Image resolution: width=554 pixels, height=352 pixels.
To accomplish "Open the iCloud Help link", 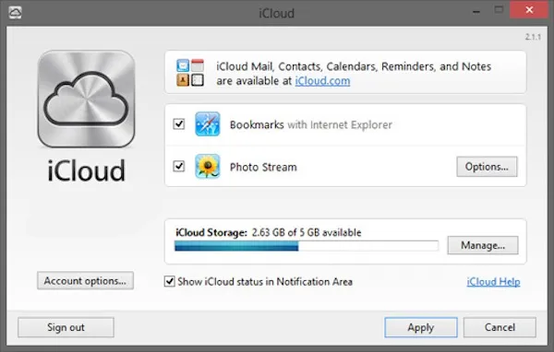I will tap(493, 282).
